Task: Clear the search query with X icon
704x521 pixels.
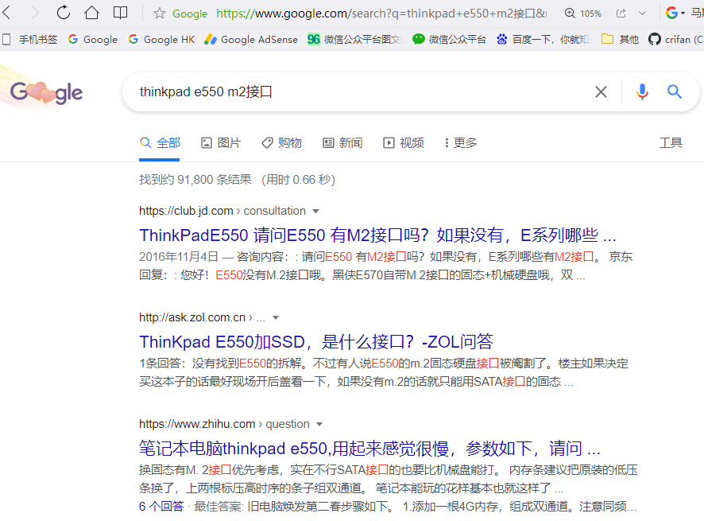Action: point(601,92)
